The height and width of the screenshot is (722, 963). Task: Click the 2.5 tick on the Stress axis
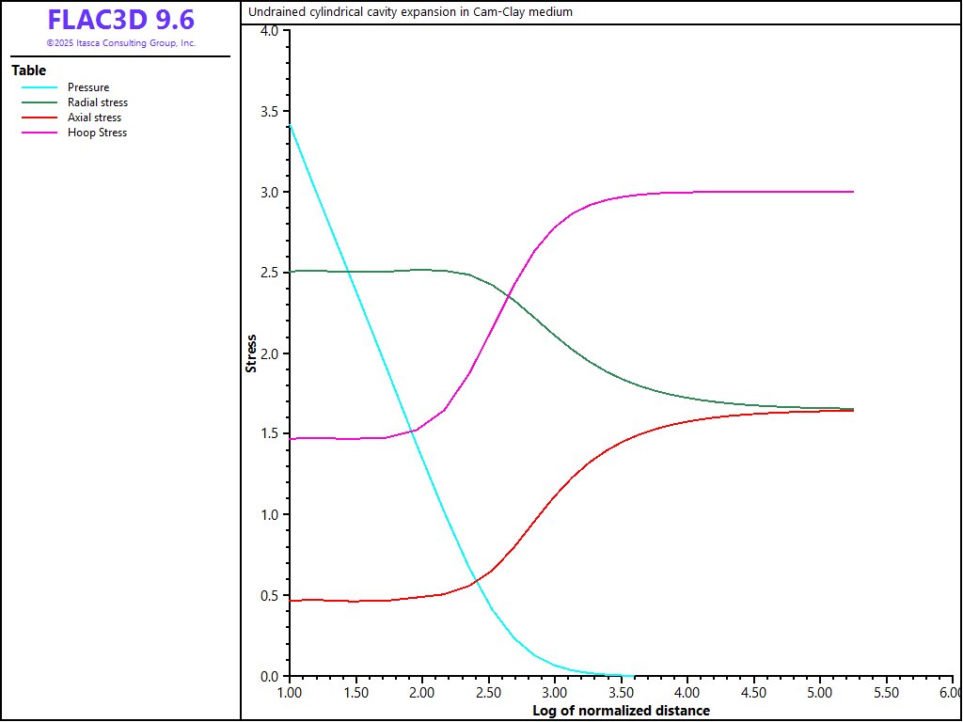click(270, 273)
